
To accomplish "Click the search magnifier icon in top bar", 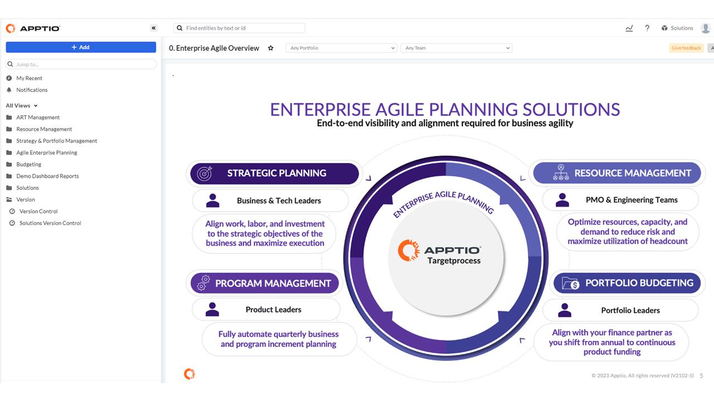I will 180,28.
